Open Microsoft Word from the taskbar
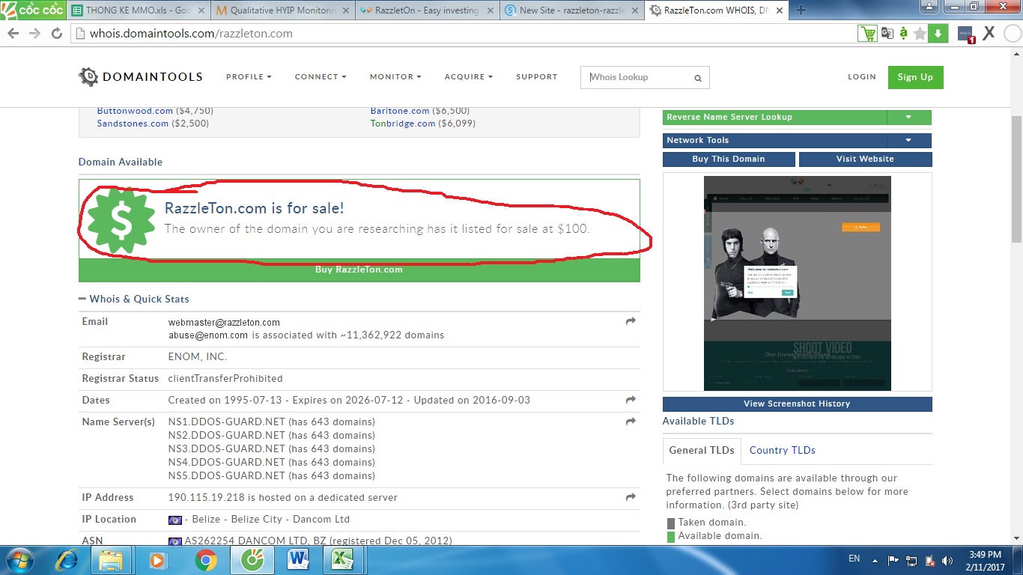The height and width of the screenshot is (575, 1023). point(298,560)
